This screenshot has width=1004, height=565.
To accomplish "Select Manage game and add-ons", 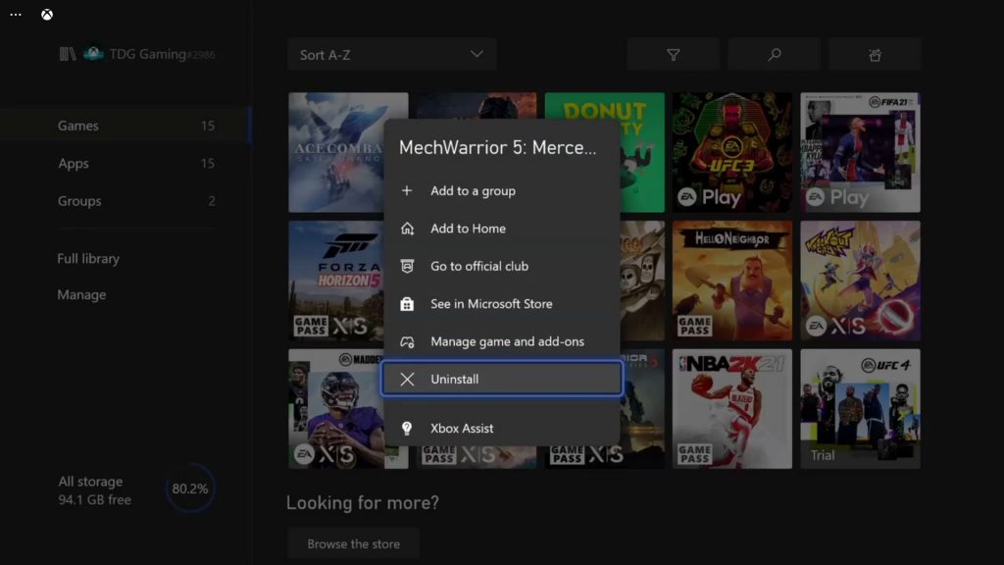I will click(x=501, y=341).
